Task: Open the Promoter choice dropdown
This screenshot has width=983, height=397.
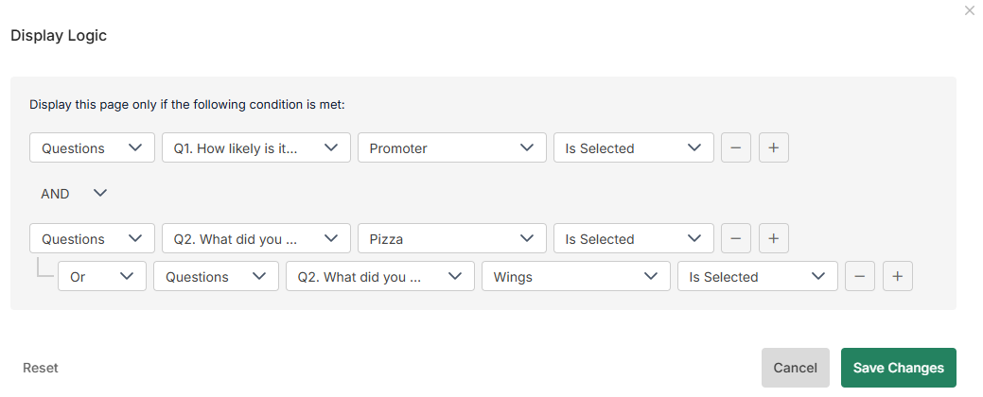Action: click(x=451, y=147)
